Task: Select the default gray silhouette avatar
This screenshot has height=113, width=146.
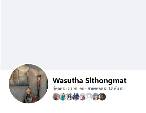Action: (x=89, y=97)
